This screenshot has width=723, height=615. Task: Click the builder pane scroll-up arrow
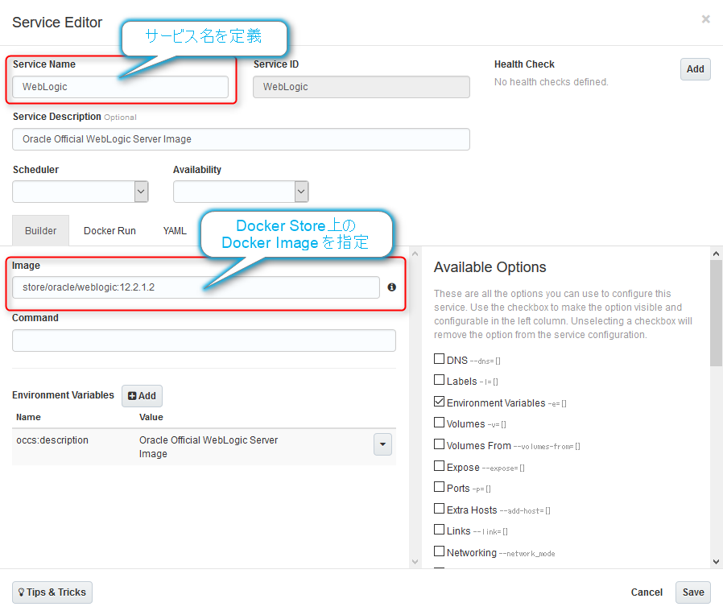click(415, 254)
